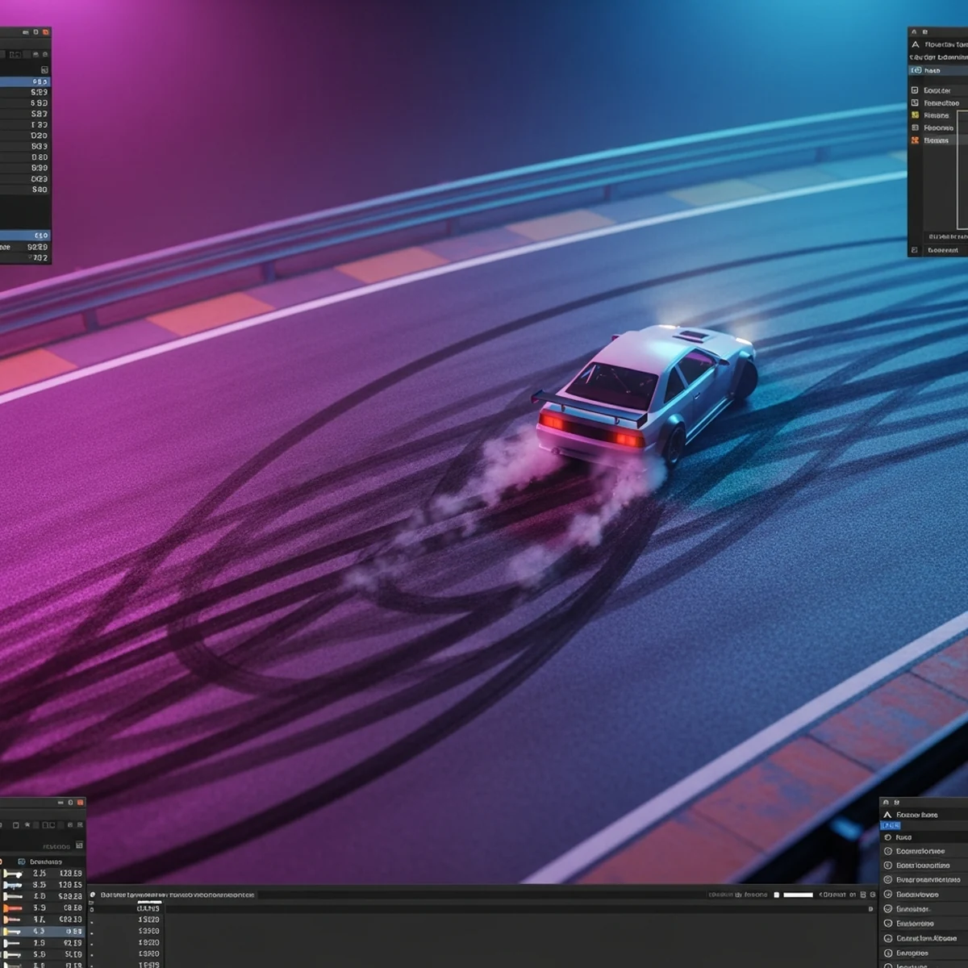The height and width of the screenshot is (968, 968).
Task: Select the highlighted row in the top-right panel
Action: pos(938,70)
